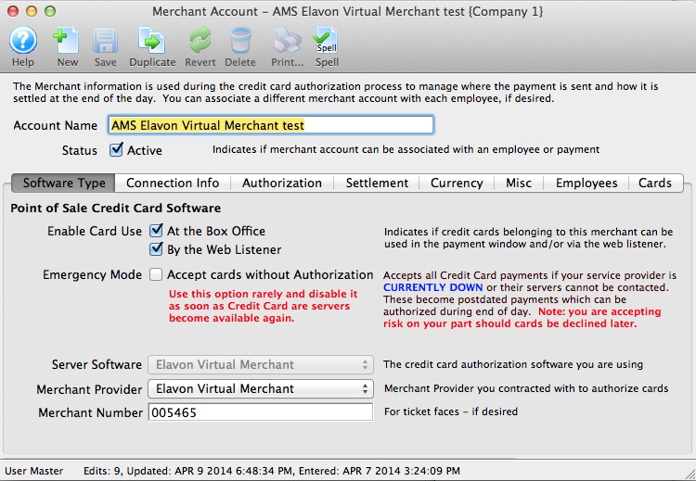Delete the merchant account via trash icon
The height and width of the screenshot is (481, 696).
pyautogui.click(x=240, y=41)
